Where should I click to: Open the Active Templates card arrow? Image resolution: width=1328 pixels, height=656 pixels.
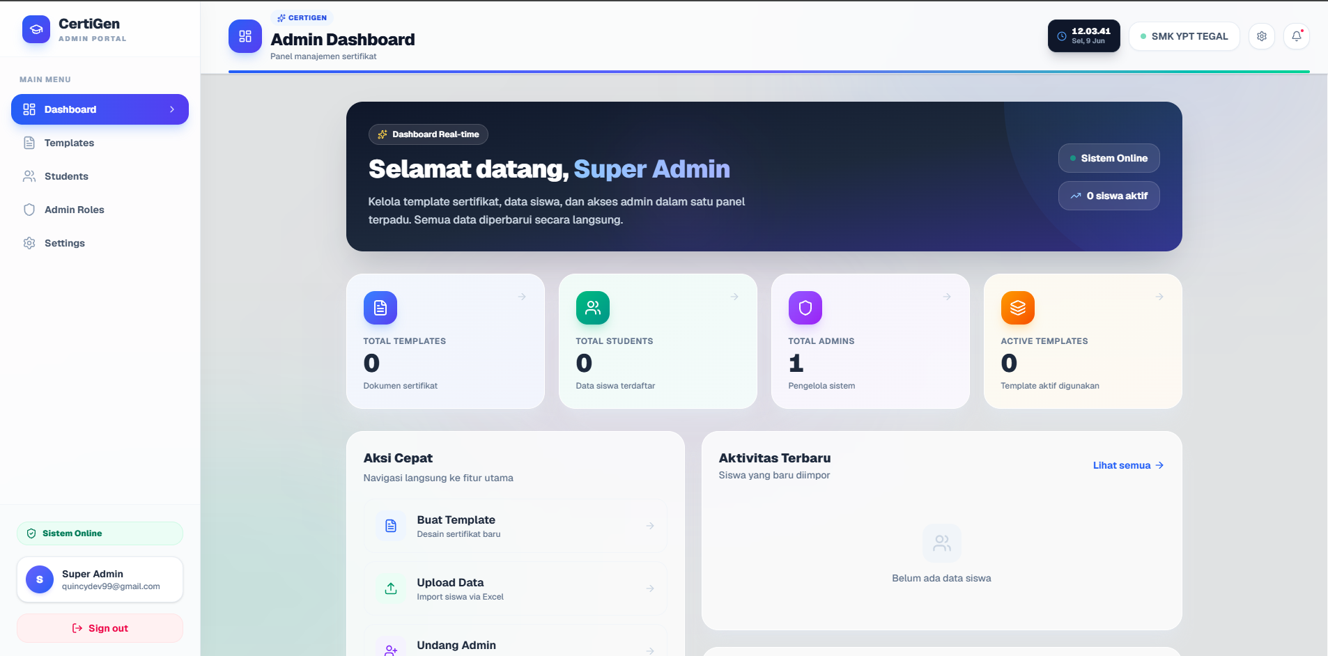pyautogui.click(x=1159, y=297)
